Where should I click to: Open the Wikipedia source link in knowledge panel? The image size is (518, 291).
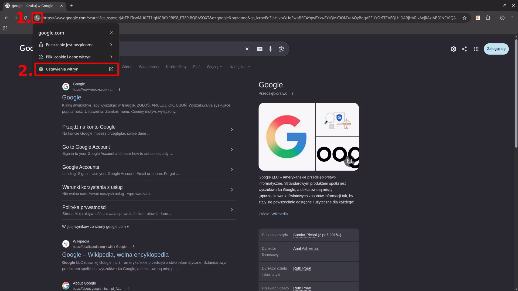[x=280, y=214]
